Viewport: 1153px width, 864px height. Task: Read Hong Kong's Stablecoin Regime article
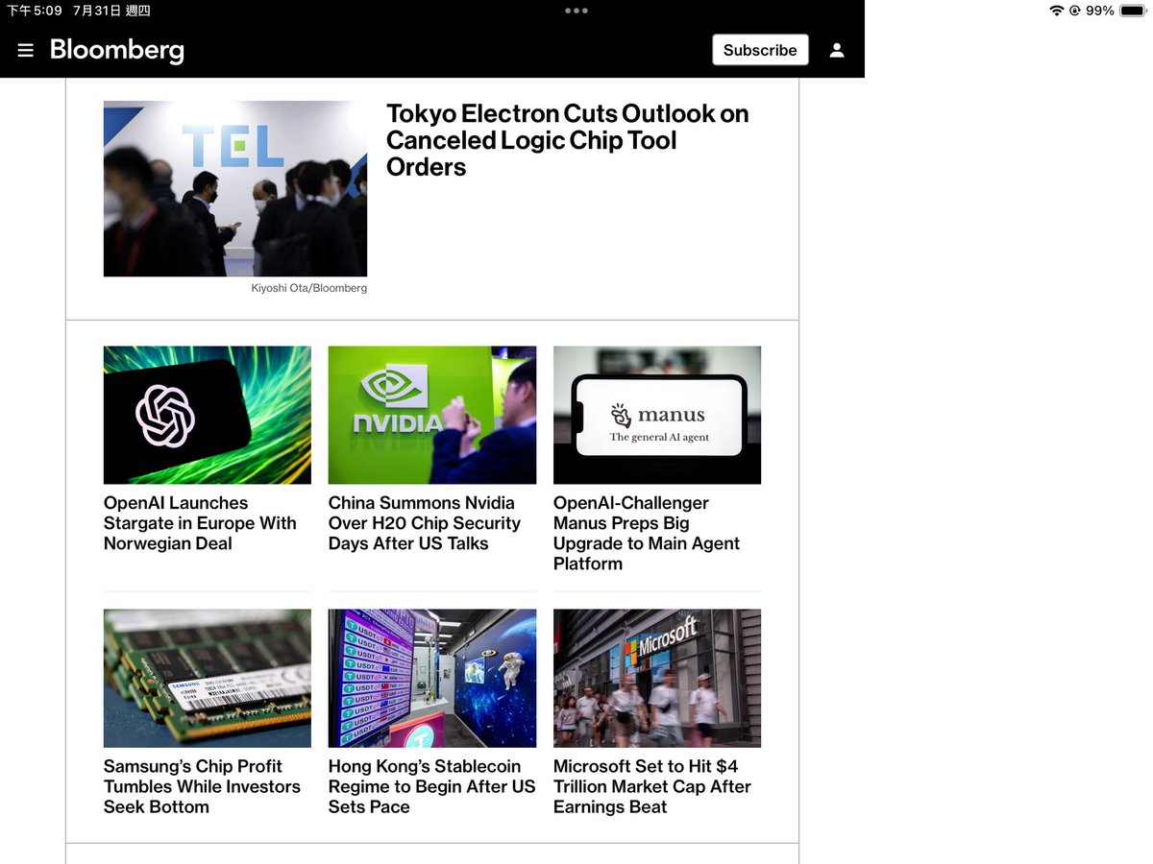point(431,786)
